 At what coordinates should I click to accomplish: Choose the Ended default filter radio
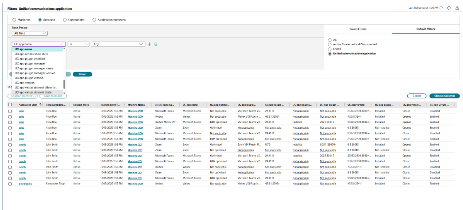(330, 49)
